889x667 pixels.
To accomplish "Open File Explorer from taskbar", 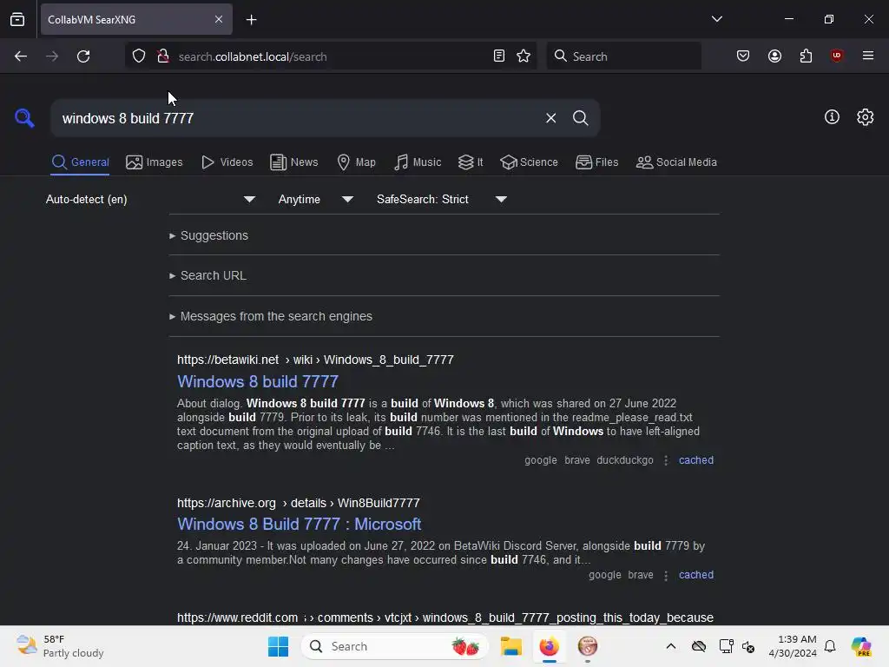I will (x=510, y=646).
